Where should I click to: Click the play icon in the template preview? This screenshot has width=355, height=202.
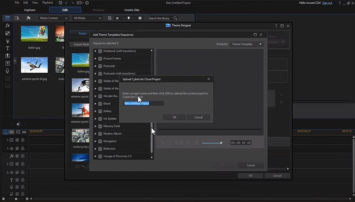point(163,143)
